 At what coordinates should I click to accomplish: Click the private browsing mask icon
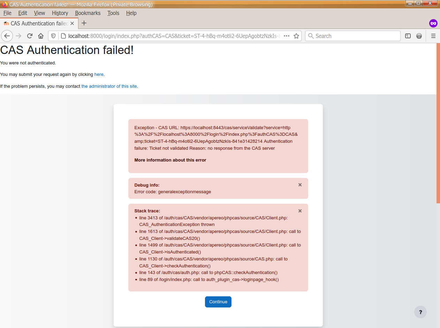click(x=433, y=23)
